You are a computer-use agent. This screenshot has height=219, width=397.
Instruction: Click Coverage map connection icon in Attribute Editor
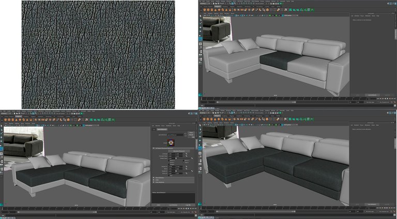186,154
